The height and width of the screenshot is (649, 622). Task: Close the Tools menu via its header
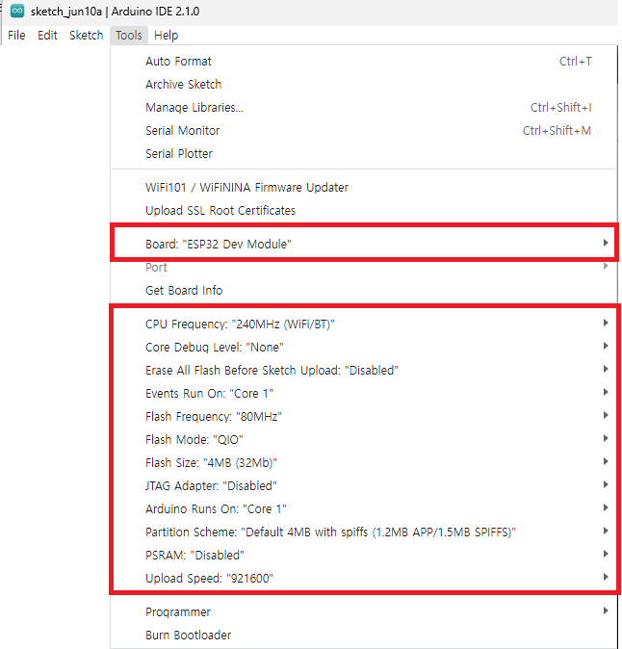[x=129, y=36]
